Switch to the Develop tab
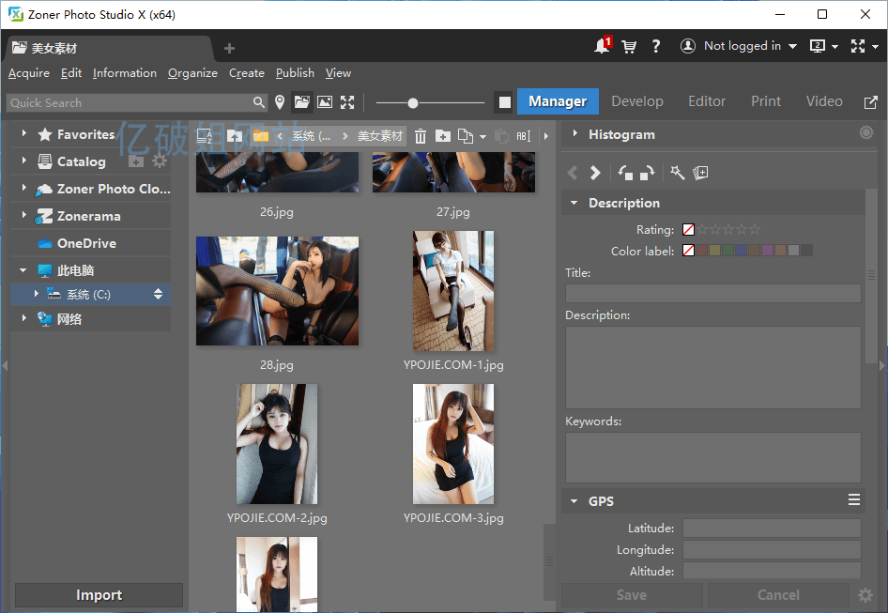Viewport: 888px width, 613px height. [x=637, y=100]
